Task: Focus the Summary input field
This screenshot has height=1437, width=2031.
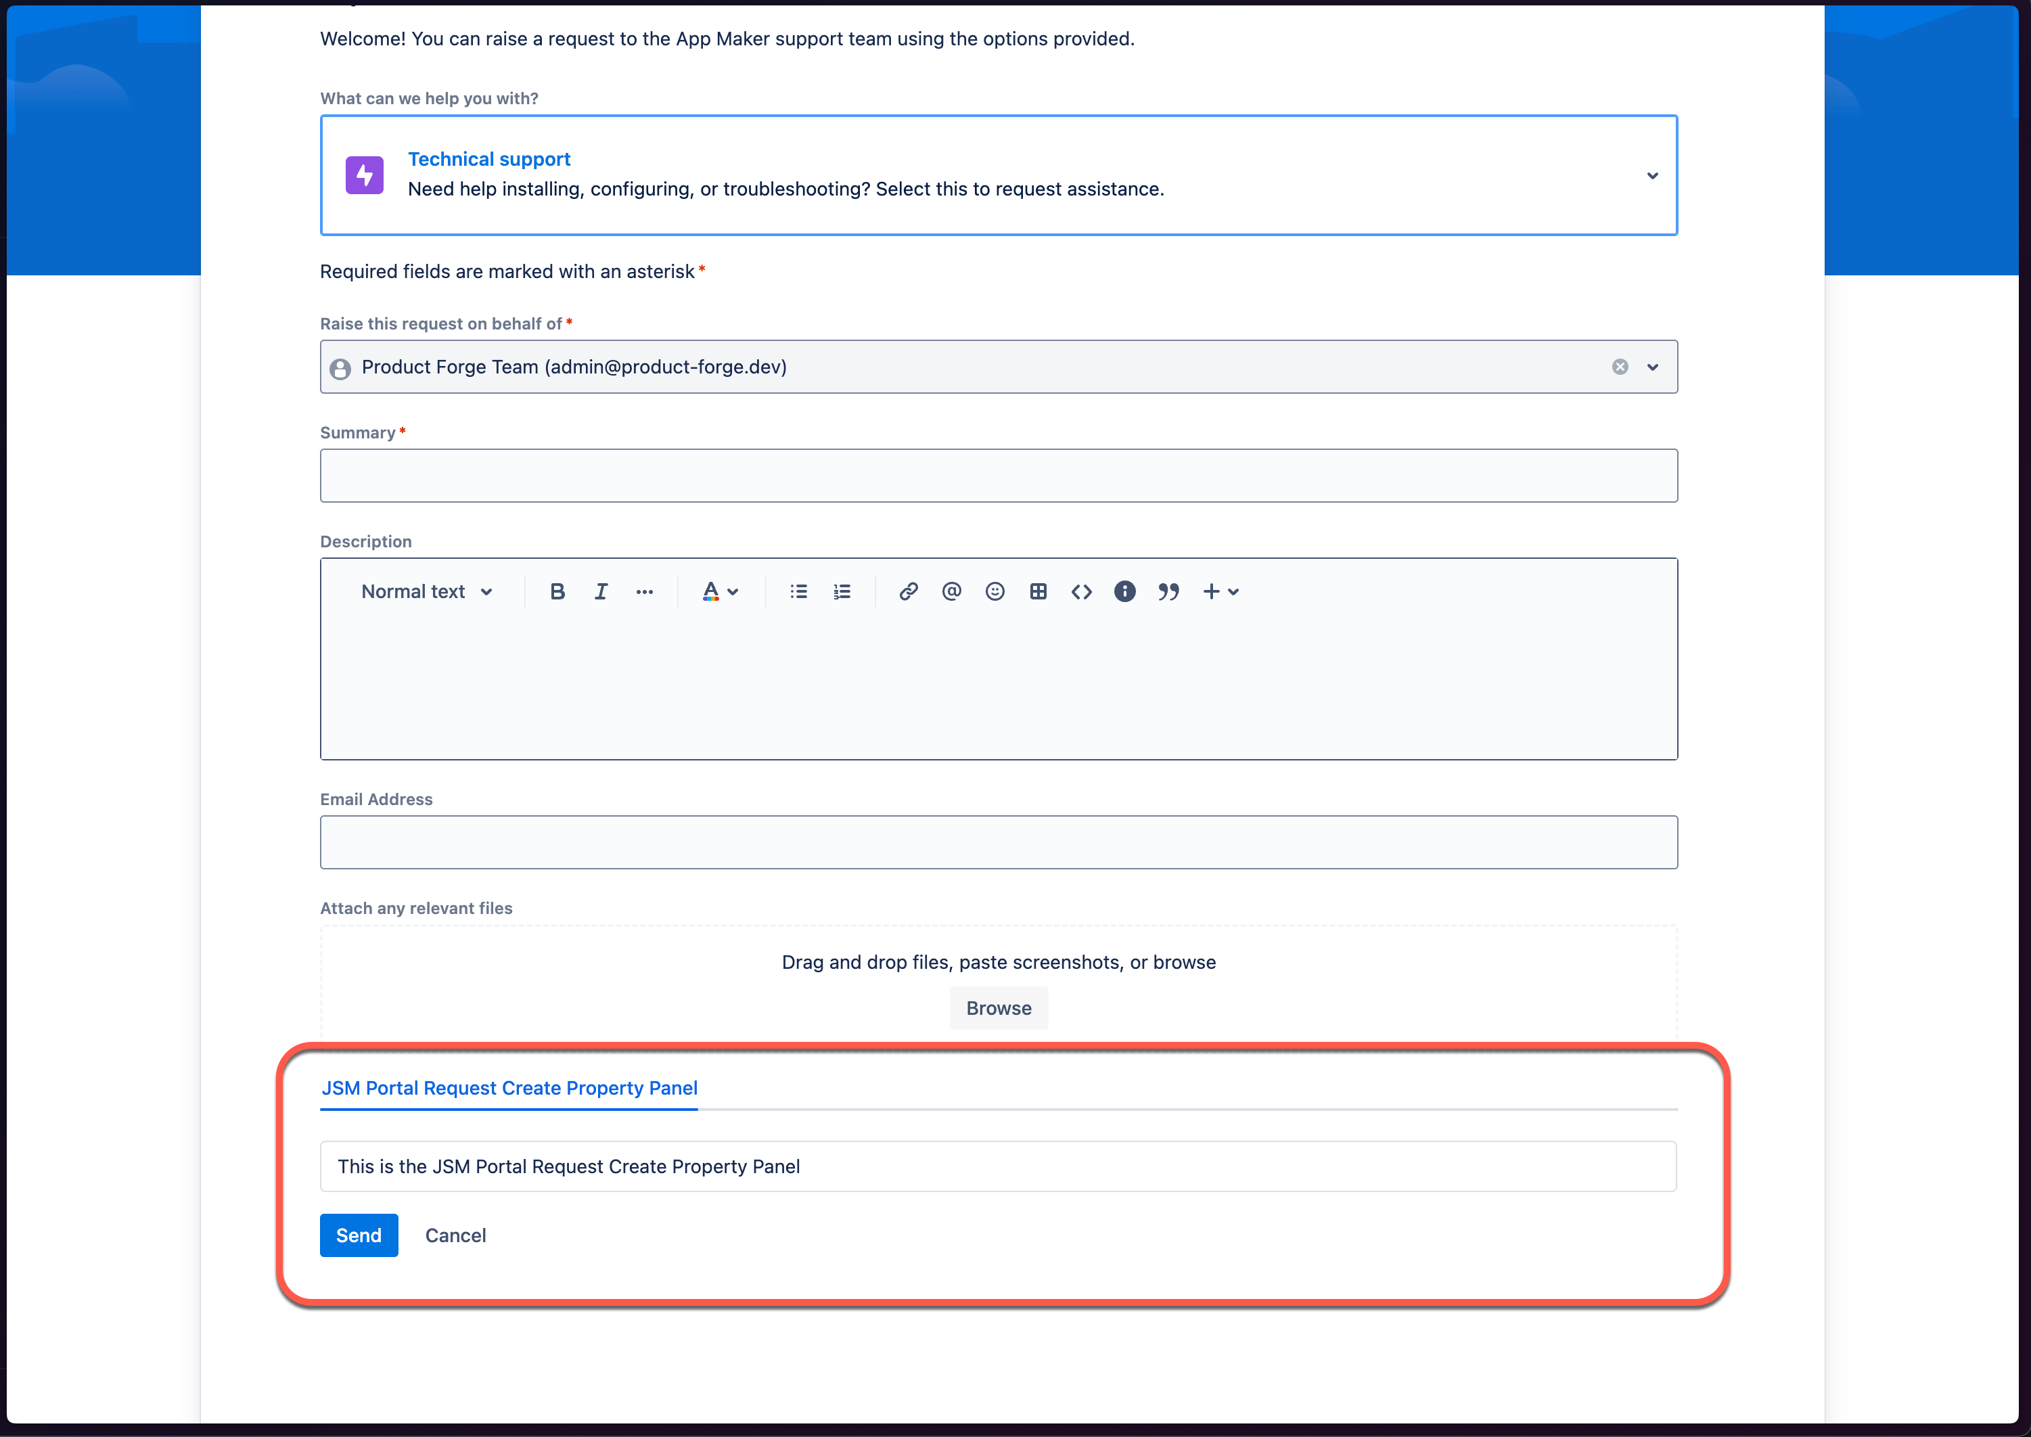Action: coord(999,476)
